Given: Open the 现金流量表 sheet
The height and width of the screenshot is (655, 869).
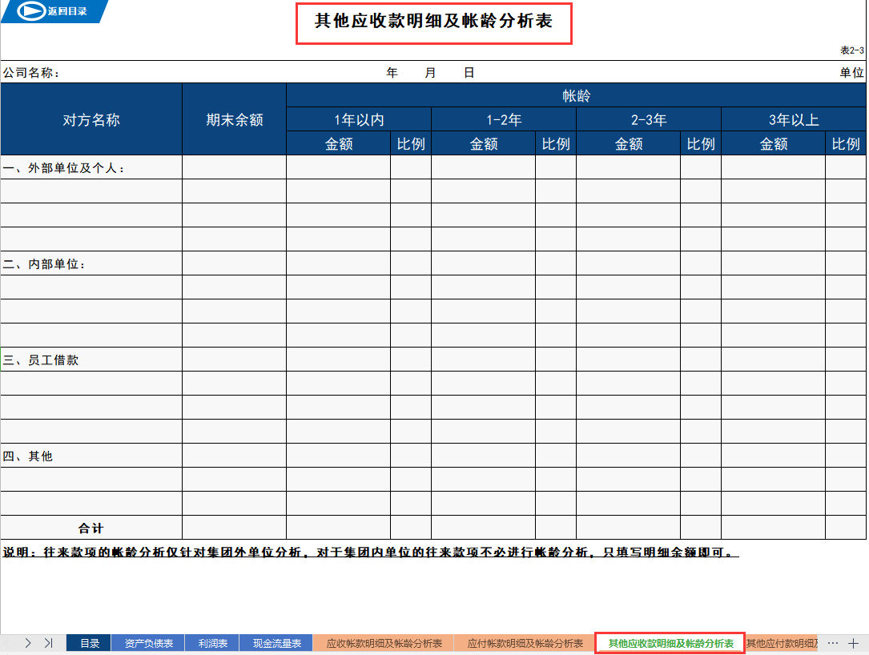Looking at the screenshot, I should [x=276, y=642].
